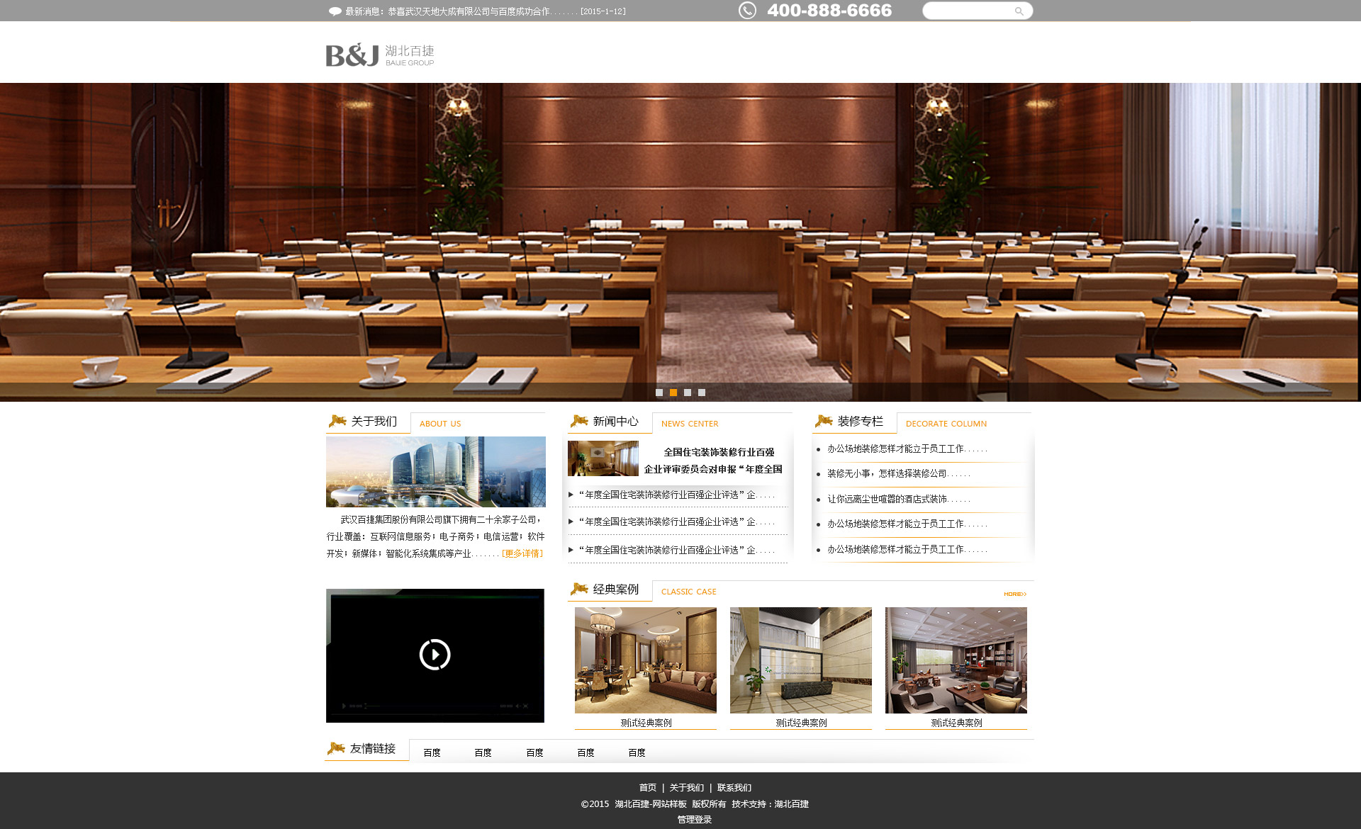Click 管理登录 link in footer

click(x=694, y=819)
